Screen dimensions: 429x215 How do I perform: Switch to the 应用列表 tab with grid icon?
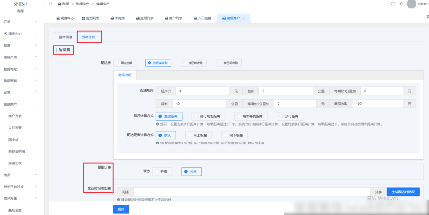click(90, 18)
